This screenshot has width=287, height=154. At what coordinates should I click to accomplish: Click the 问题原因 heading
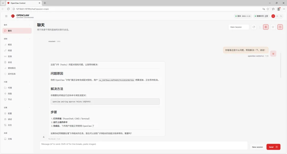pos(57,73)
